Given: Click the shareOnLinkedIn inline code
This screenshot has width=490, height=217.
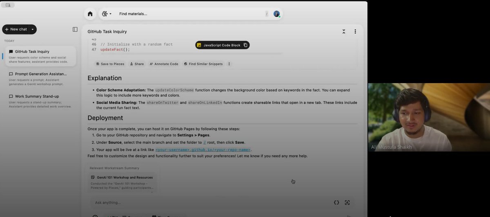Looking at the screenshot, I should [205, 103].
